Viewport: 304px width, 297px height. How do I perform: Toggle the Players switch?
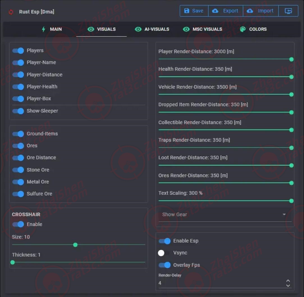tap(18, 51)
